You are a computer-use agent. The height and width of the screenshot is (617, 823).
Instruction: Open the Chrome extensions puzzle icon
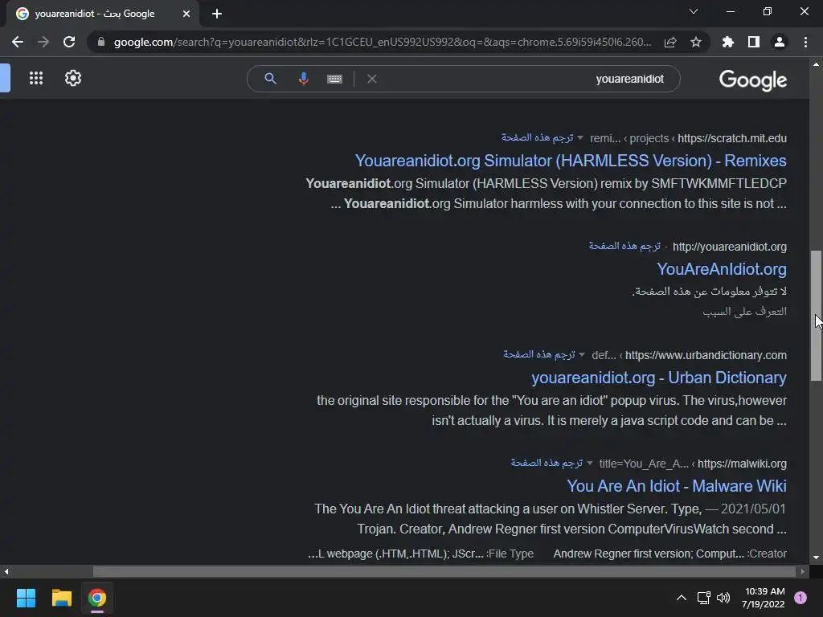[x=728, y=42]
